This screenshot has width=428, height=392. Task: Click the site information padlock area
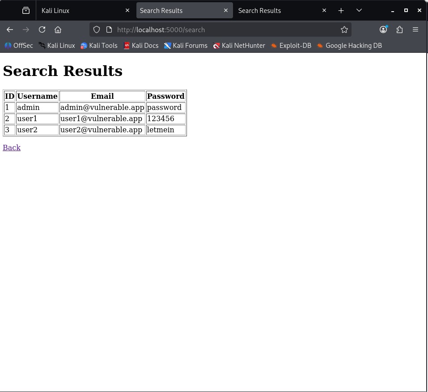click(x=109, y=30)
